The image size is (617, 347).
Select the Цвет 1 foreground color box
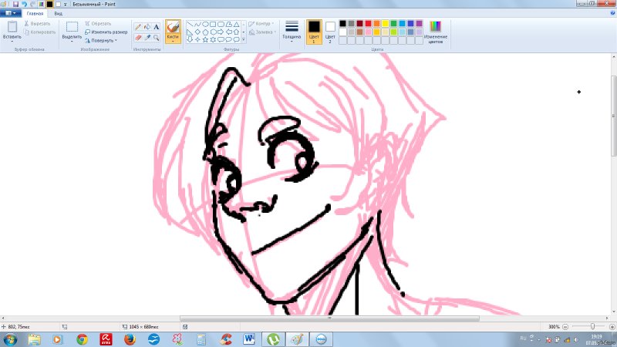(x=314, y=31)
